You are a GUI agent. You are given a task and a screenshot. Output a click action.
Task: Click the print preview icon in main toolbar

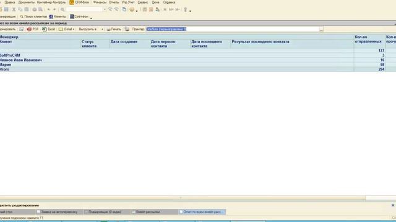pos(40,10)
